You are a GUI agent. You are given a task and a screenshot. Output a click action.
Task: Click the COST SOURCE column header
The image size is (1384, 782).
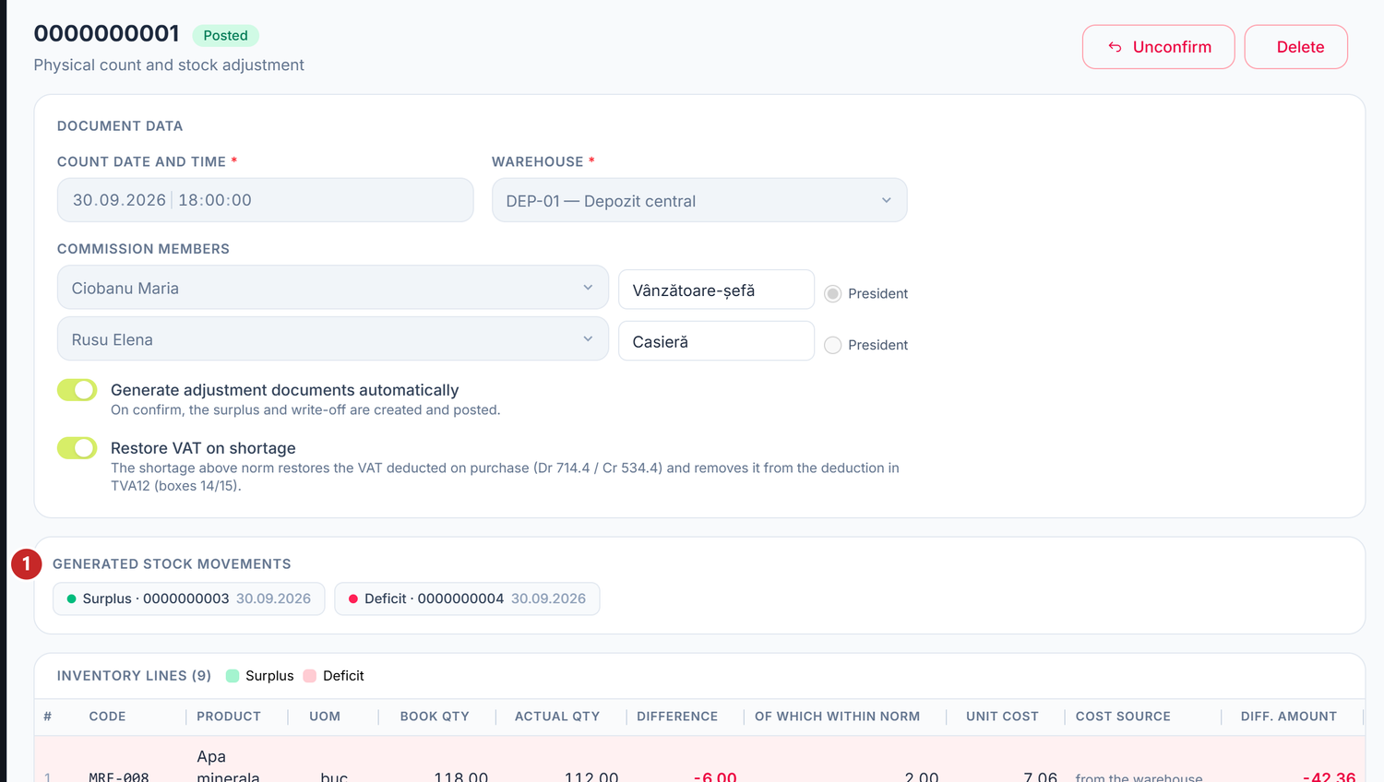tap(1123, 717)
